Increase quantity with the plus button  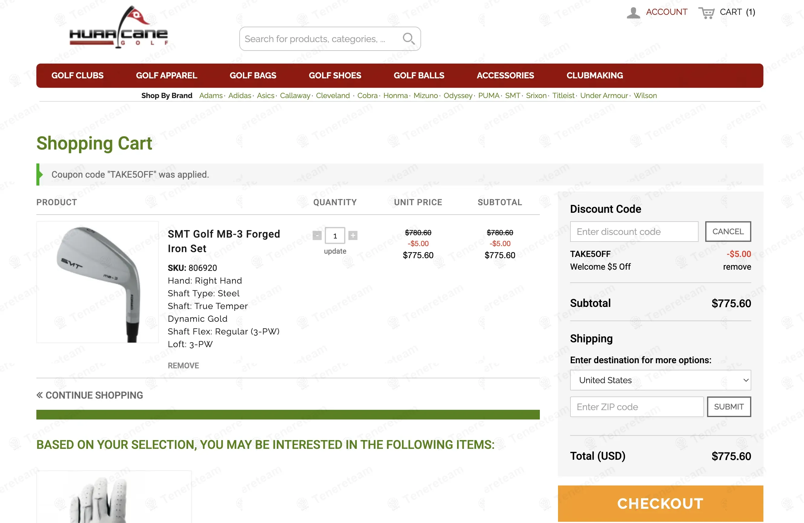point(353,235)
